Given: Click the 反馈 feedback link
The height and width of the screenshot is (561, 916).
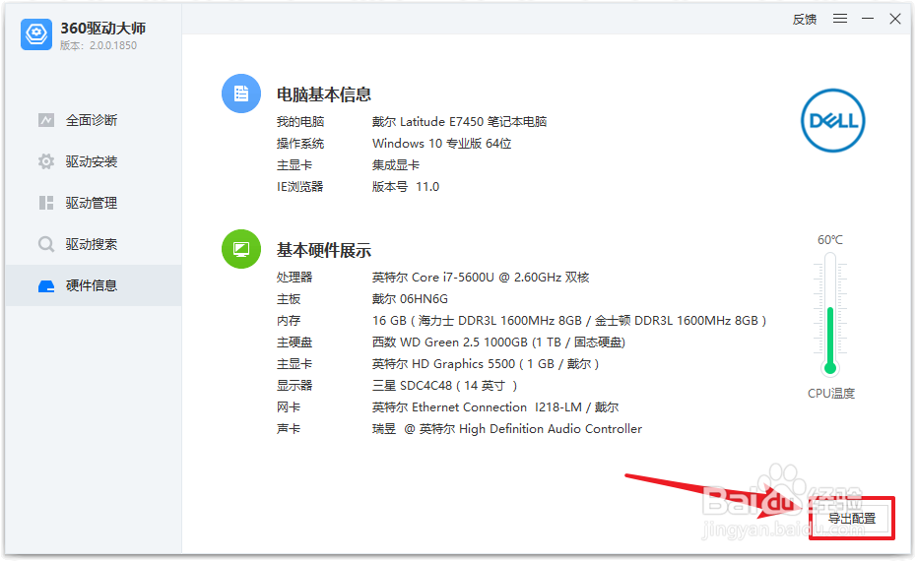Looking at the screenshot, I should 805,20.
